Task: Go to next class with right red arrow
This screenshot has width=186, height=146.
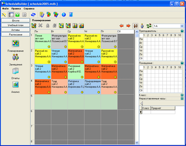Action: pos(129,26)
